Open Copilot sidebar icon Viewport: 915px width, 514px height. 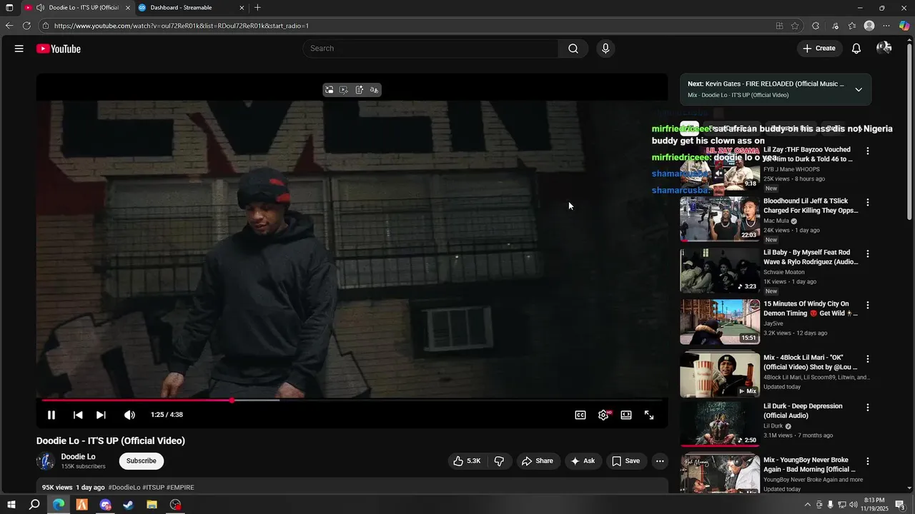(x=904, y=26)
